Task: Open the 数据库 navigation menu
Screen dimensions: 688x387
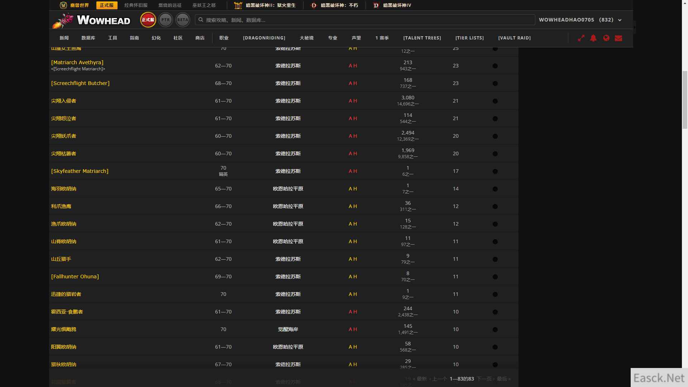Action: 88,38
